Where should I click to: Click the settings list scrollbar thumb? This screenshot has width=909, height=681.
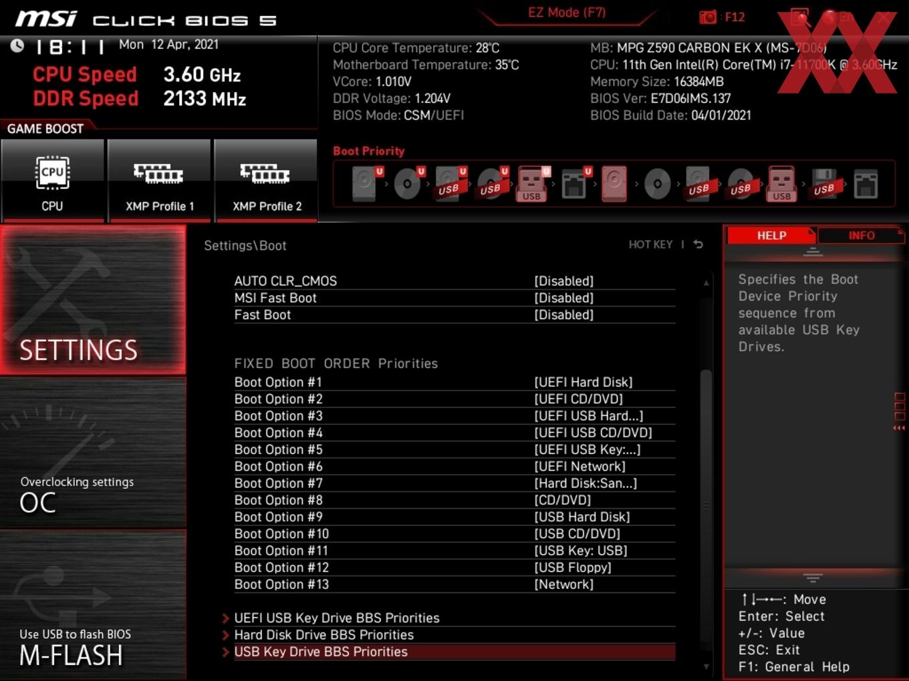pyautogui.click(x=706, y=507)
